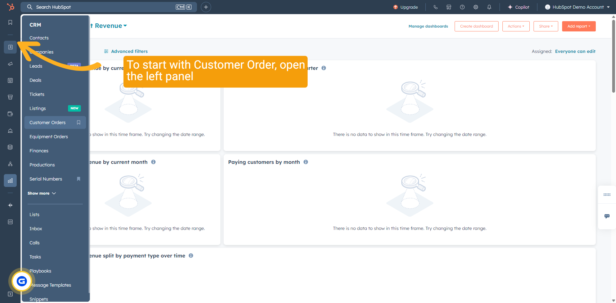
Task: Open Tasks in CRM menu
Action: [x=35, y=257]
